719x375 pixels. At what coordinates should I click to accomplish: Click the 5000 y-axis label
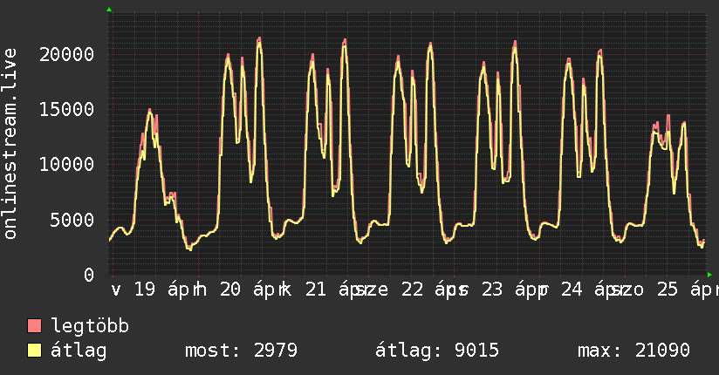pos(72,220)
